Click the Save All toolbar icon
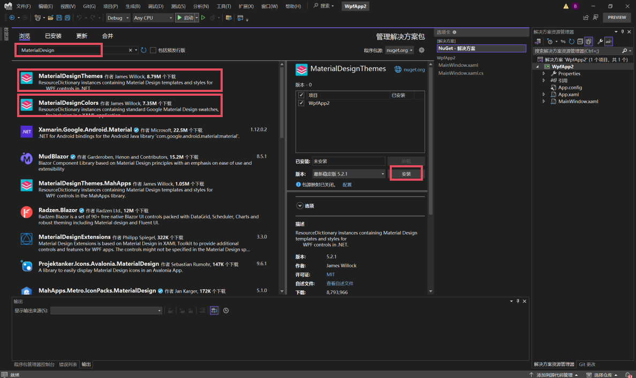The width and height of the screenshot is (636, 378). point(68,18)
